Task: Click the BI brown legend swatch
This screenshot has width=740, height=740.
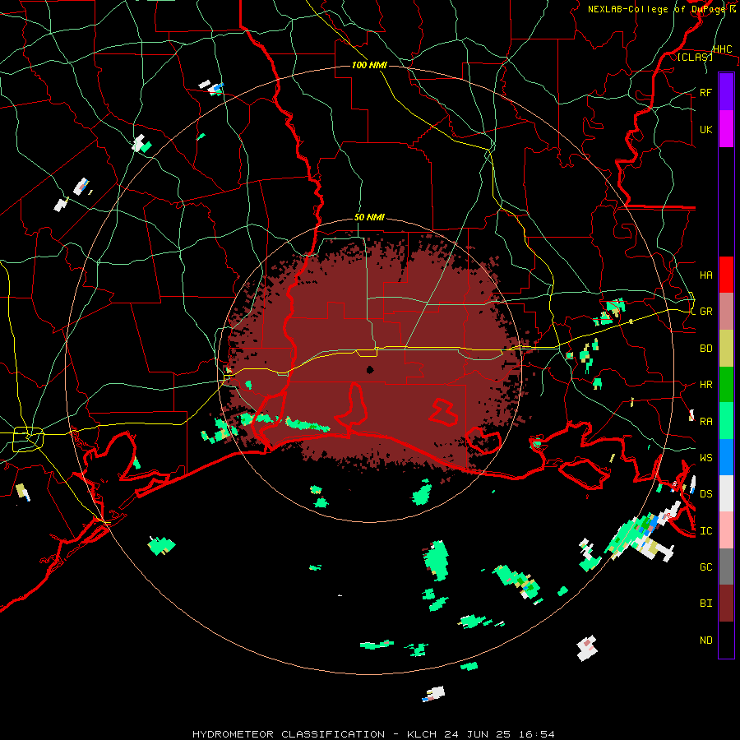Action: (726, 604)
